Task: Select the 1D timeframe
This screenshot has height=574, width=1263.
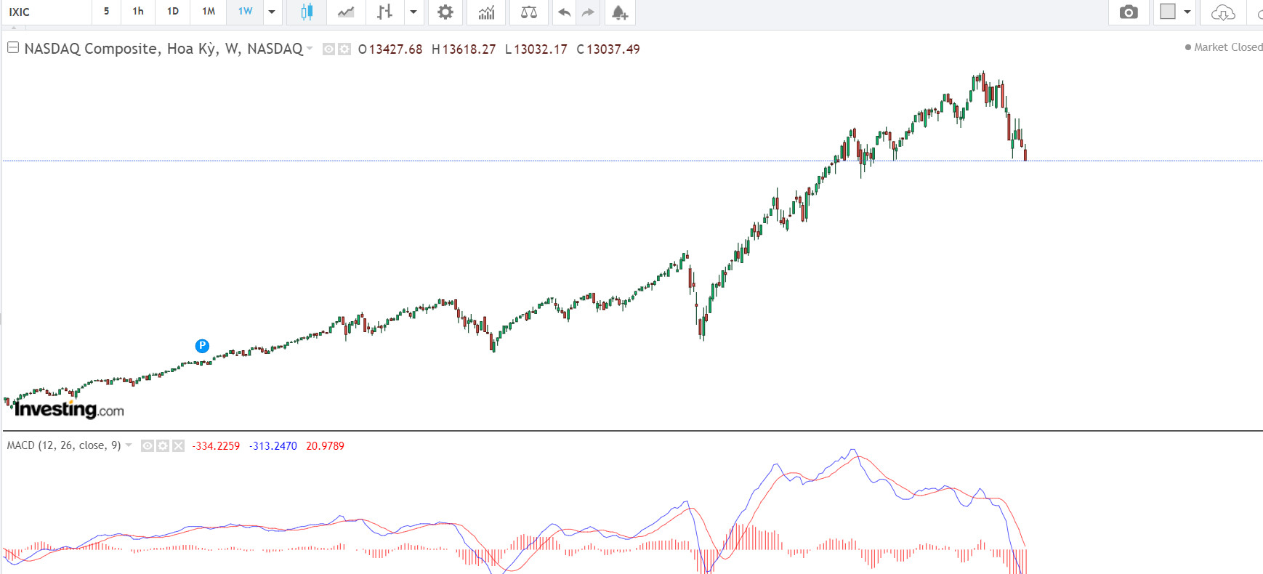Action: 173,11
